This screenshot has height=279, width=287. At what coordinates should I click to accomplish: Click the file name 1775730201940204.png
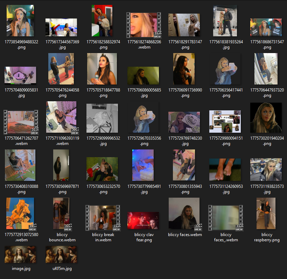pyautogui.click(x=267, y=141)
